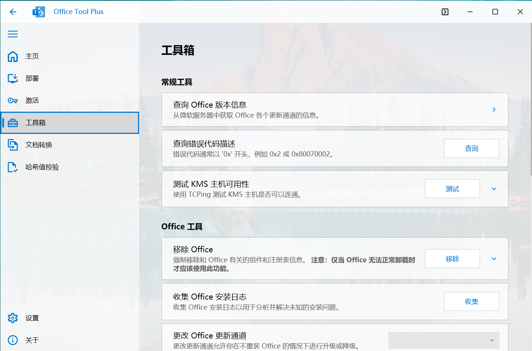This screenshot has height=351, width=532.
Task: Open the 查询 Office 版本信息 card
Action: [x=335, y=109]
